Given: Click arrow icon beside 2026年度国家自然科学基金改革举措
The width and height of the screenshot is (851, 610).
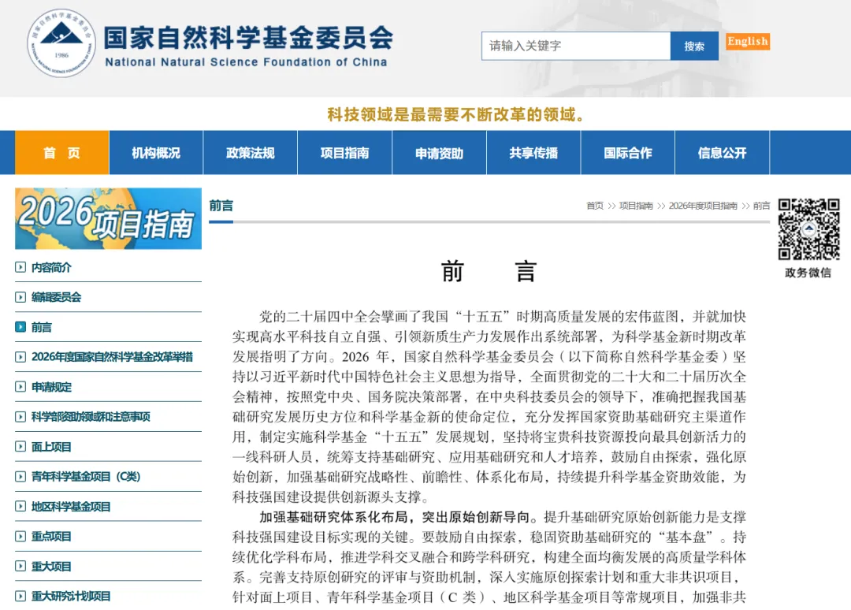Looking at the screenshot, I should (20, 356).
